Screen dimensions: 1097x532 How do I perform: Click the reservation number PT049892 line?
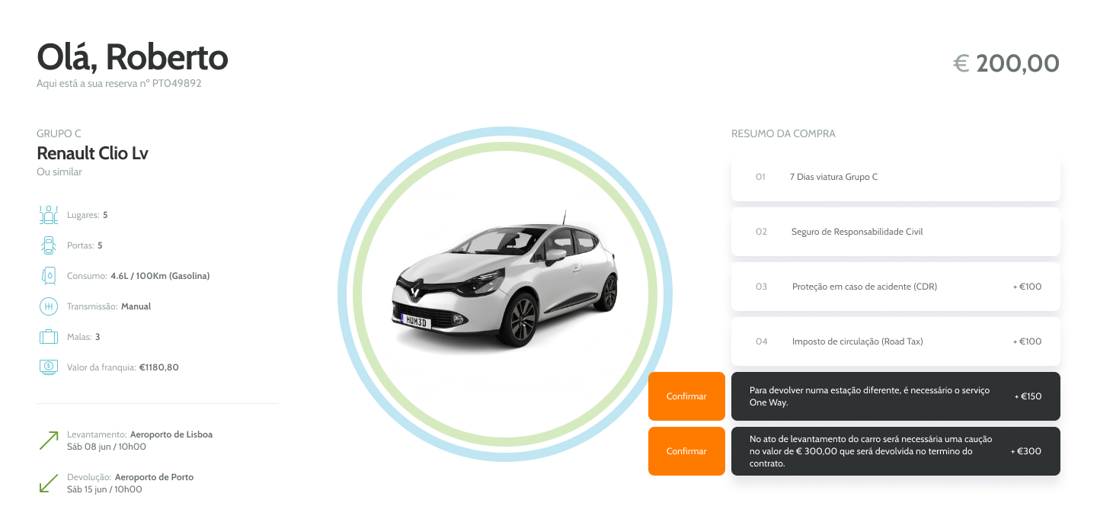119,84
